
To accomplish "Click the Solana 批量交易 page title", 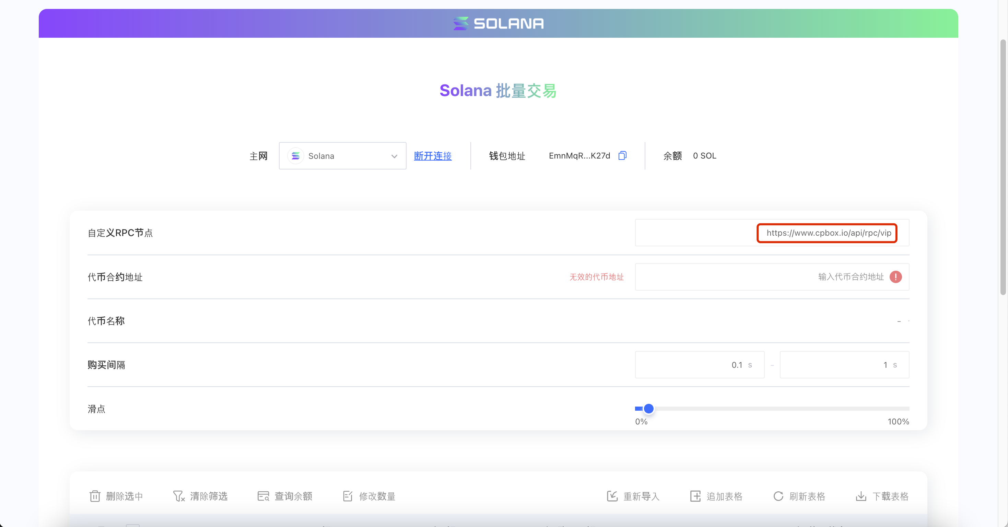I will (x=498, y=91).
